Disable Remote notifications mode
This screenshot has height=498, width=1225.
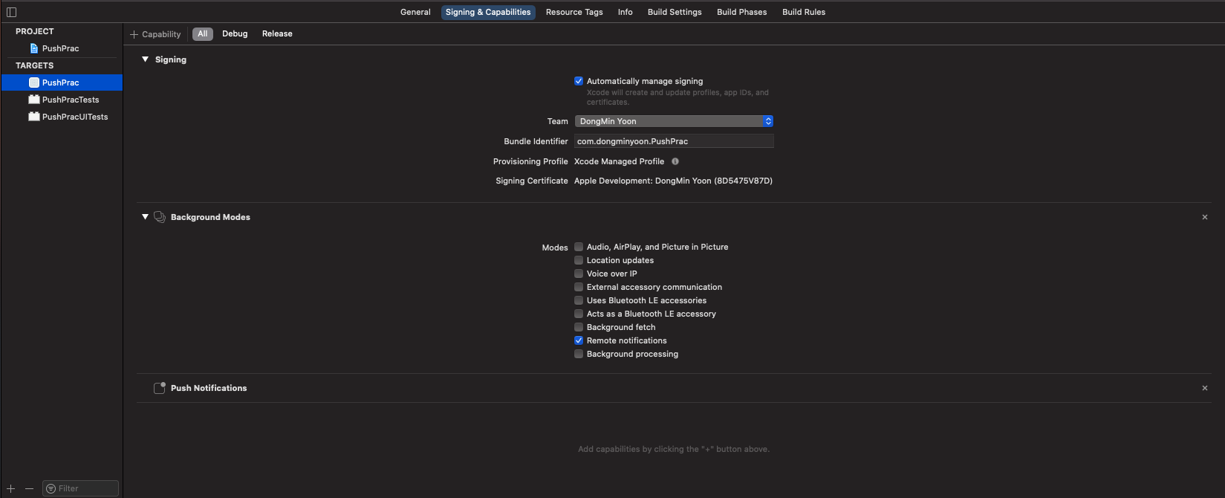[x=579, y=340]
